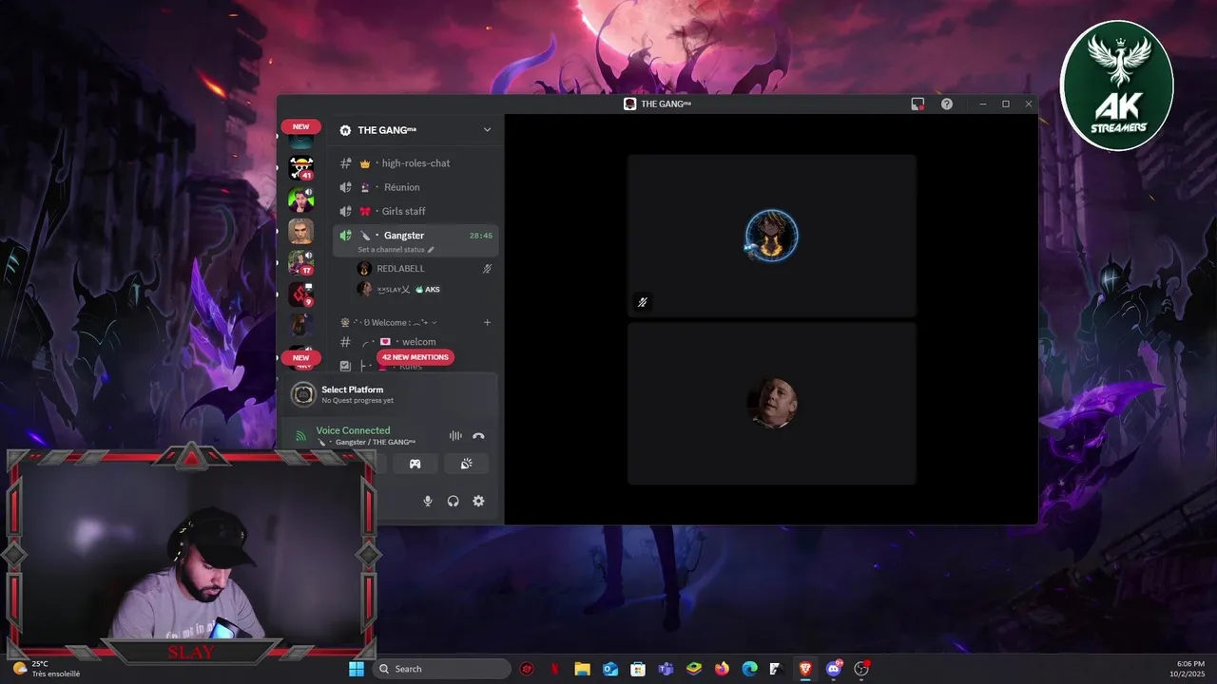The width and height of the screenshot is (1217, 684).
Task: Join the Girls staff voice channel
Action: coord(415,211)
